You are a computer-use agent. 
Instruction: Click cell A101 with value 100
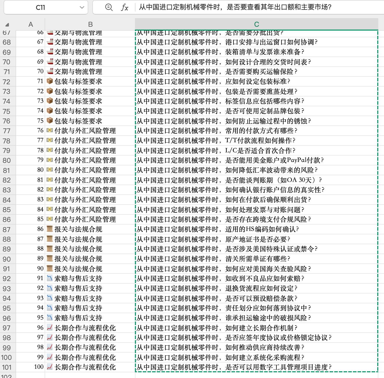point(31,367)
